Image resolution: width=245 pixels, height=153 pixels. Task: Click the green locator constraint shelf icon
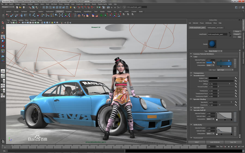tap(102, 15)
